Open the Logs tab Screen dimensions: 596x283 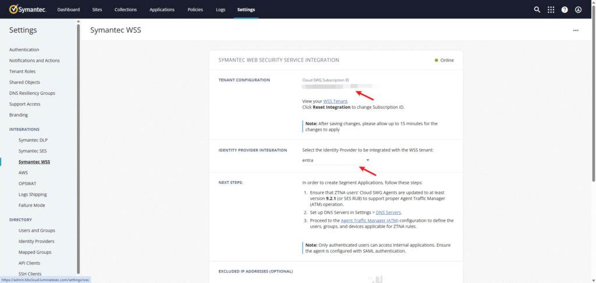[221, 10]
